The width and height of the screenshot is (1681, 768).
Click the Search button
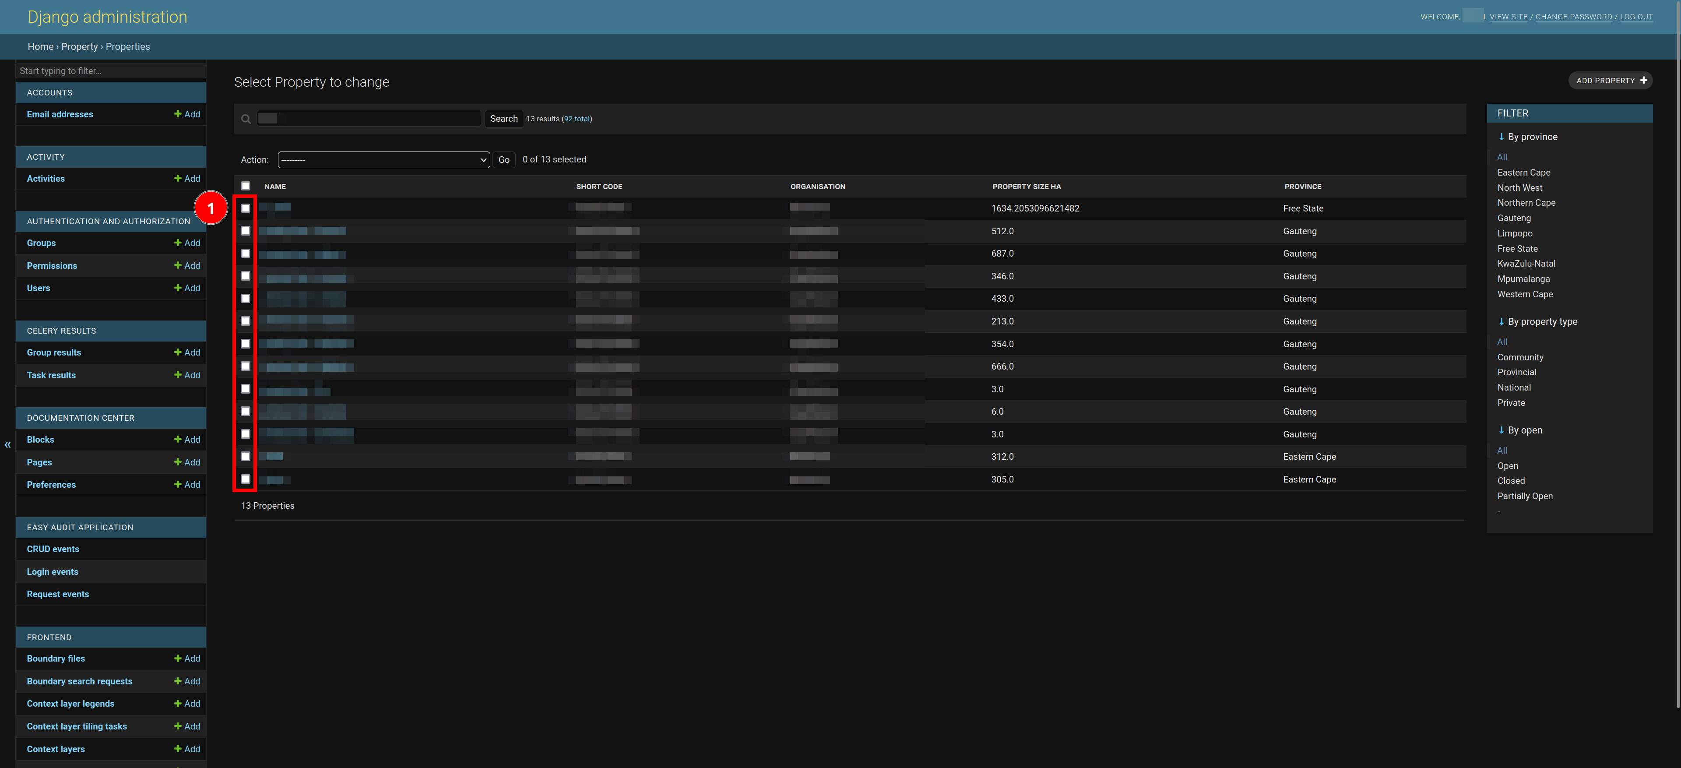click(504, 119)
